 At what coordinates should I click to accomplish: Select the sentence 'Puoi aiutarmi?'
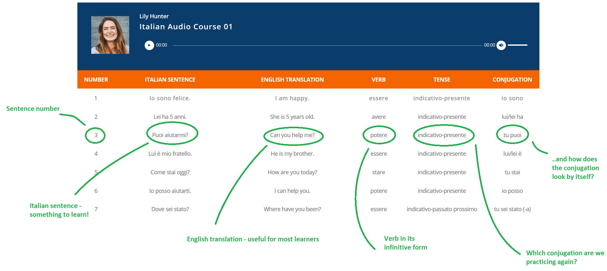[x=170, y=135]
